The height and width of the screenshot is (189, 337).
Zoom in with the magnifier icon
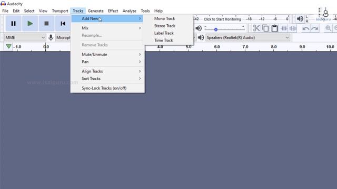click(x=328, y=28)
